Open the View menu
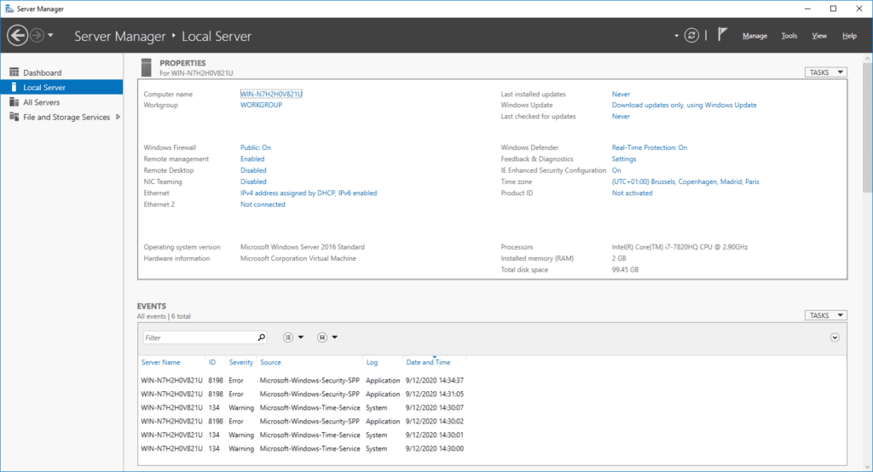This screenshot has width=873, height=472. coord(819,36)
